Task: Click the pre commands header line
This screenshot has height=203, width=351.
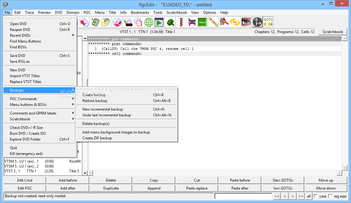Action: (215, 39)
